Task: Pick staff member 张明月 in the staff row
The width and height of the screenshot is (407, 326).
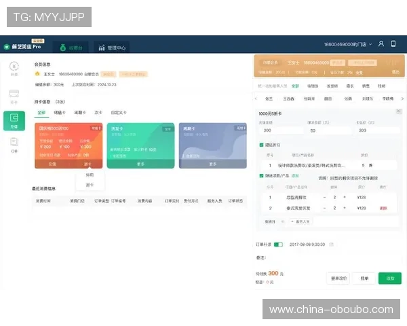Action: tap(309, 98)
